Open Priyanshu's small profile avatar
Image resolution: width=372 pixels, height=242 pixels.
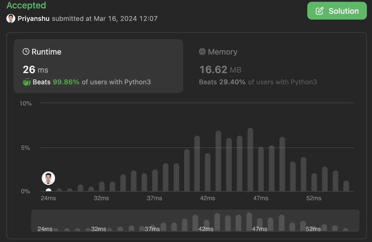(x=11, y=19)
